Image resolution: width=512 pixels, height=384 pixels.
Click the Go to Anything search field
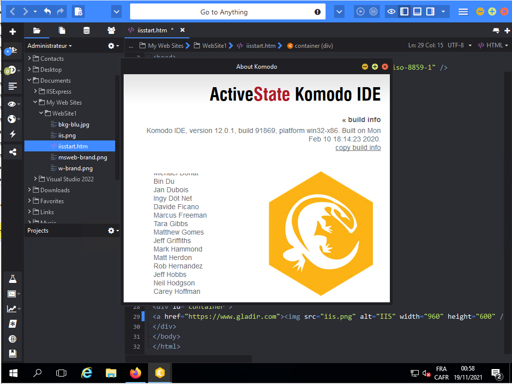click(223, 12)
